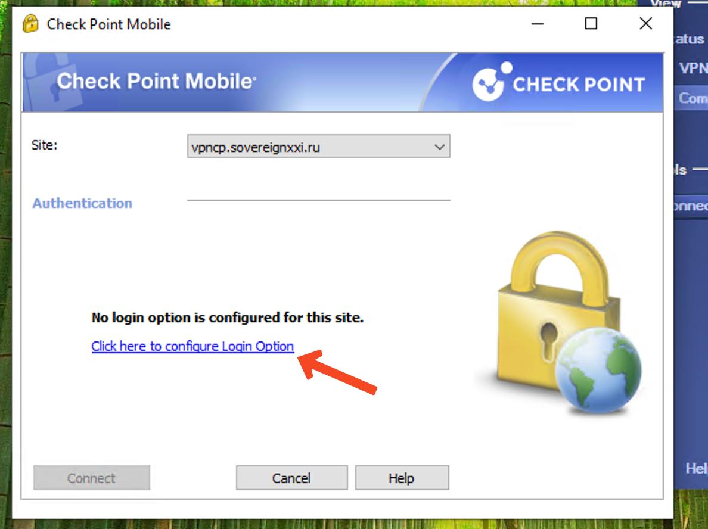Click the Site label
This screenshot has height=529, width=708.
(44, 145)
